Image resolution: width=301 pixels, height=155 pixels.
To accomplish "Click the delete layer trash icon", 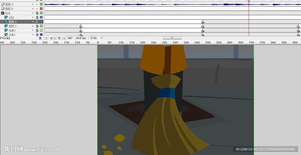I will (40, 38).
